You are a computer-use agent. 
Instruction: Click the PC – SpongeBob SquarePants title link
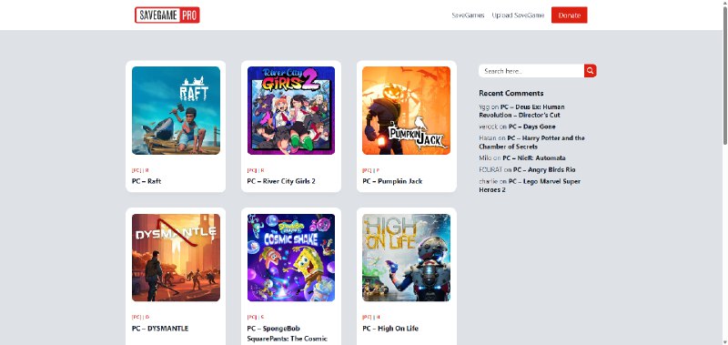(287, 333)
